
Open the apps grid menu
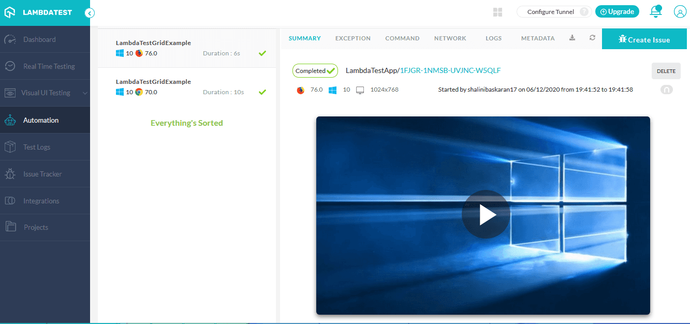point(497,11)
